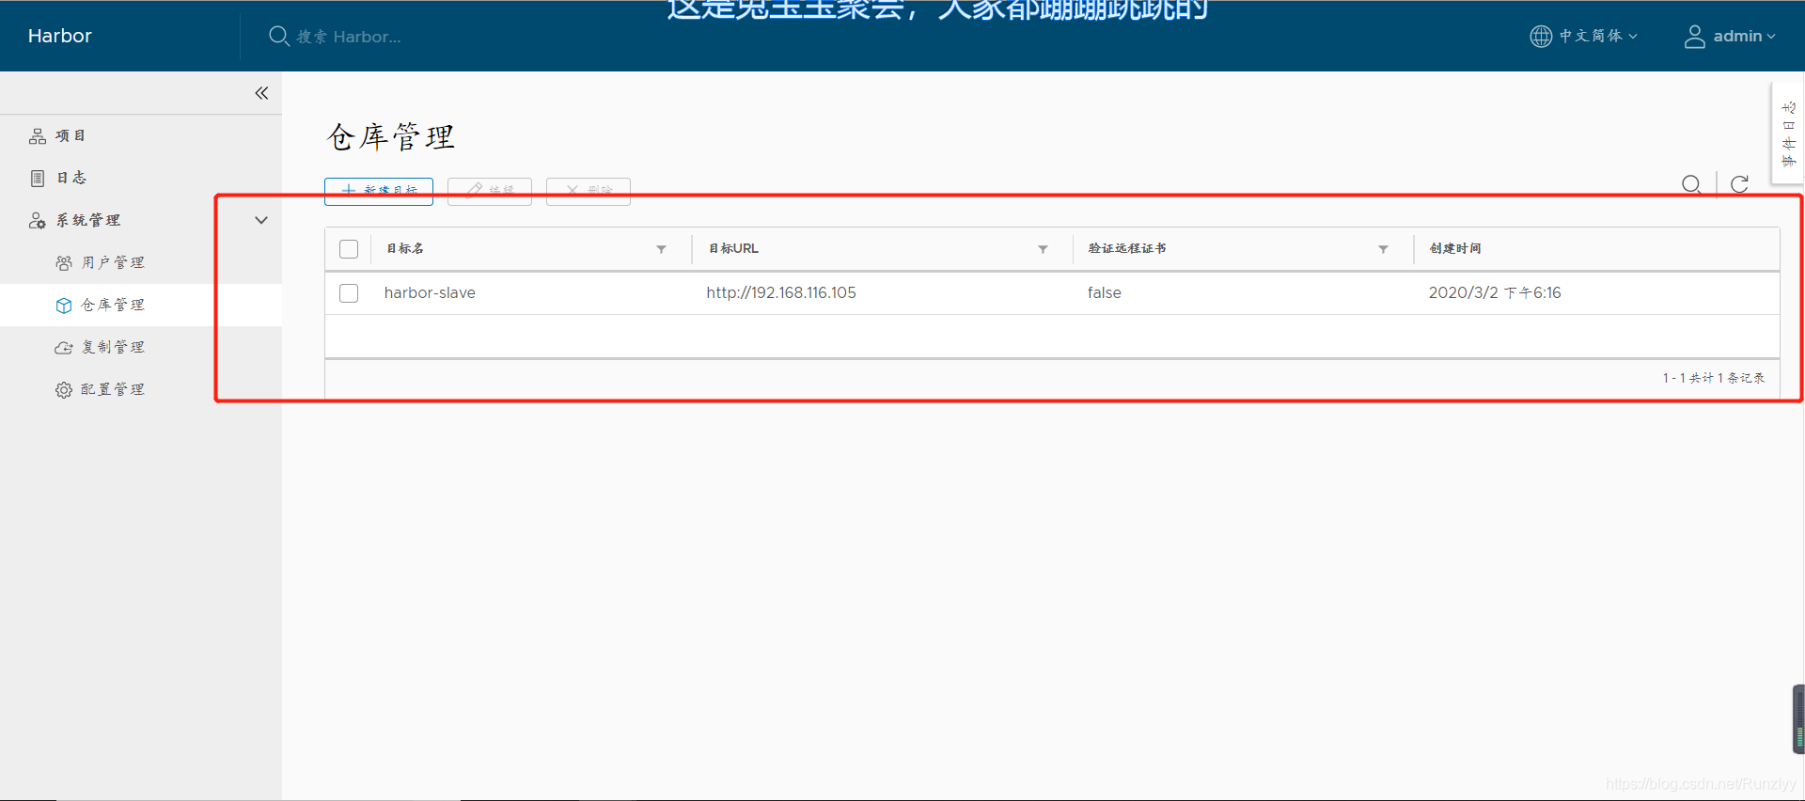Image resolution: width=1805 pixels, height=801 pixels.
Task: Click the 日志 document icon
Action: (x=38, y=178)
